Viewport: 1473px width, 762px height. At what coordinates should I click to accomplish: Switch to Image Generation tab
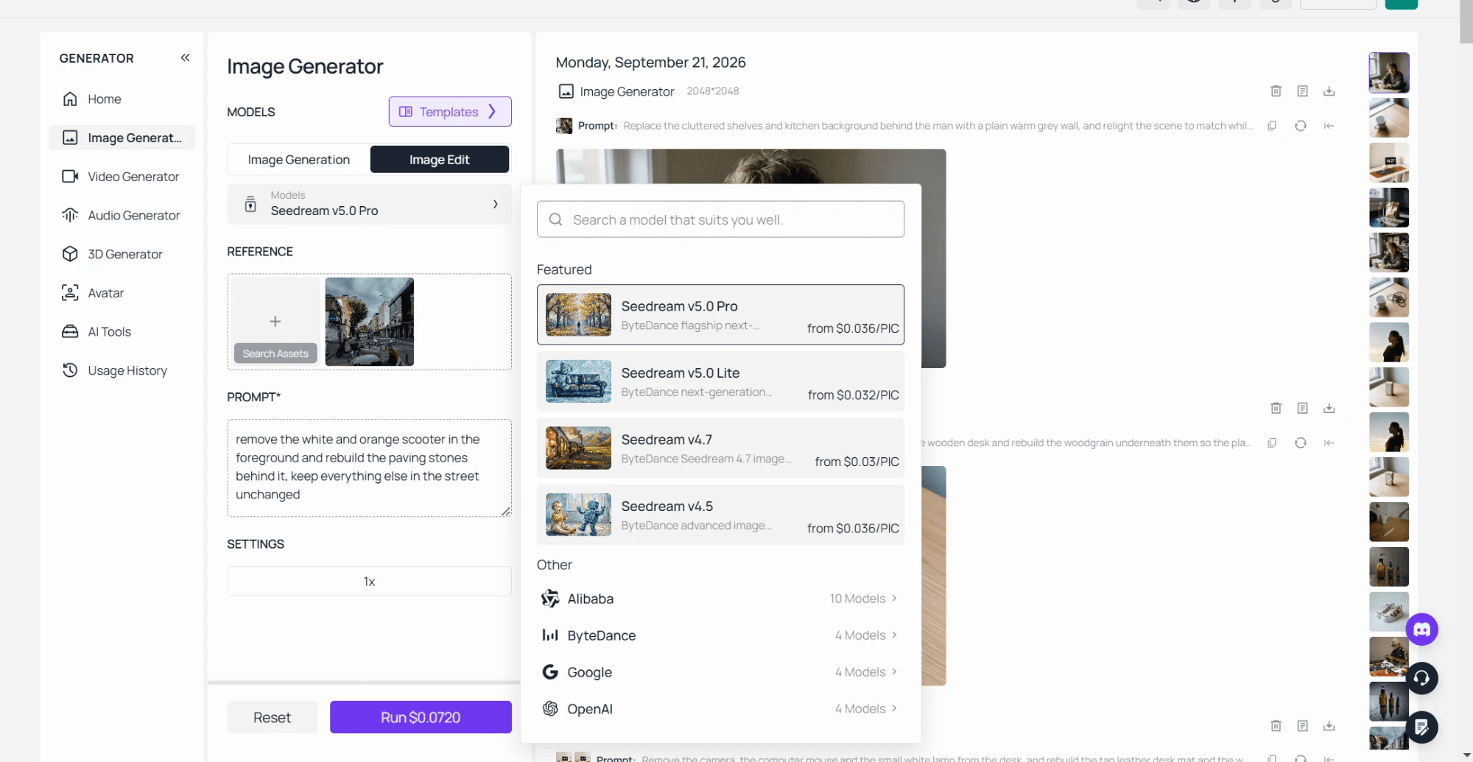point(298,160)
